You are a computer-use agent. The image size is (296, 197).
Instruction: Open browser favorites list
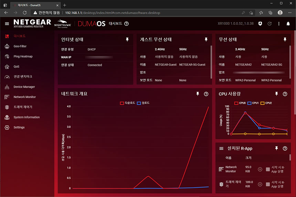click(x=261, y=13)
